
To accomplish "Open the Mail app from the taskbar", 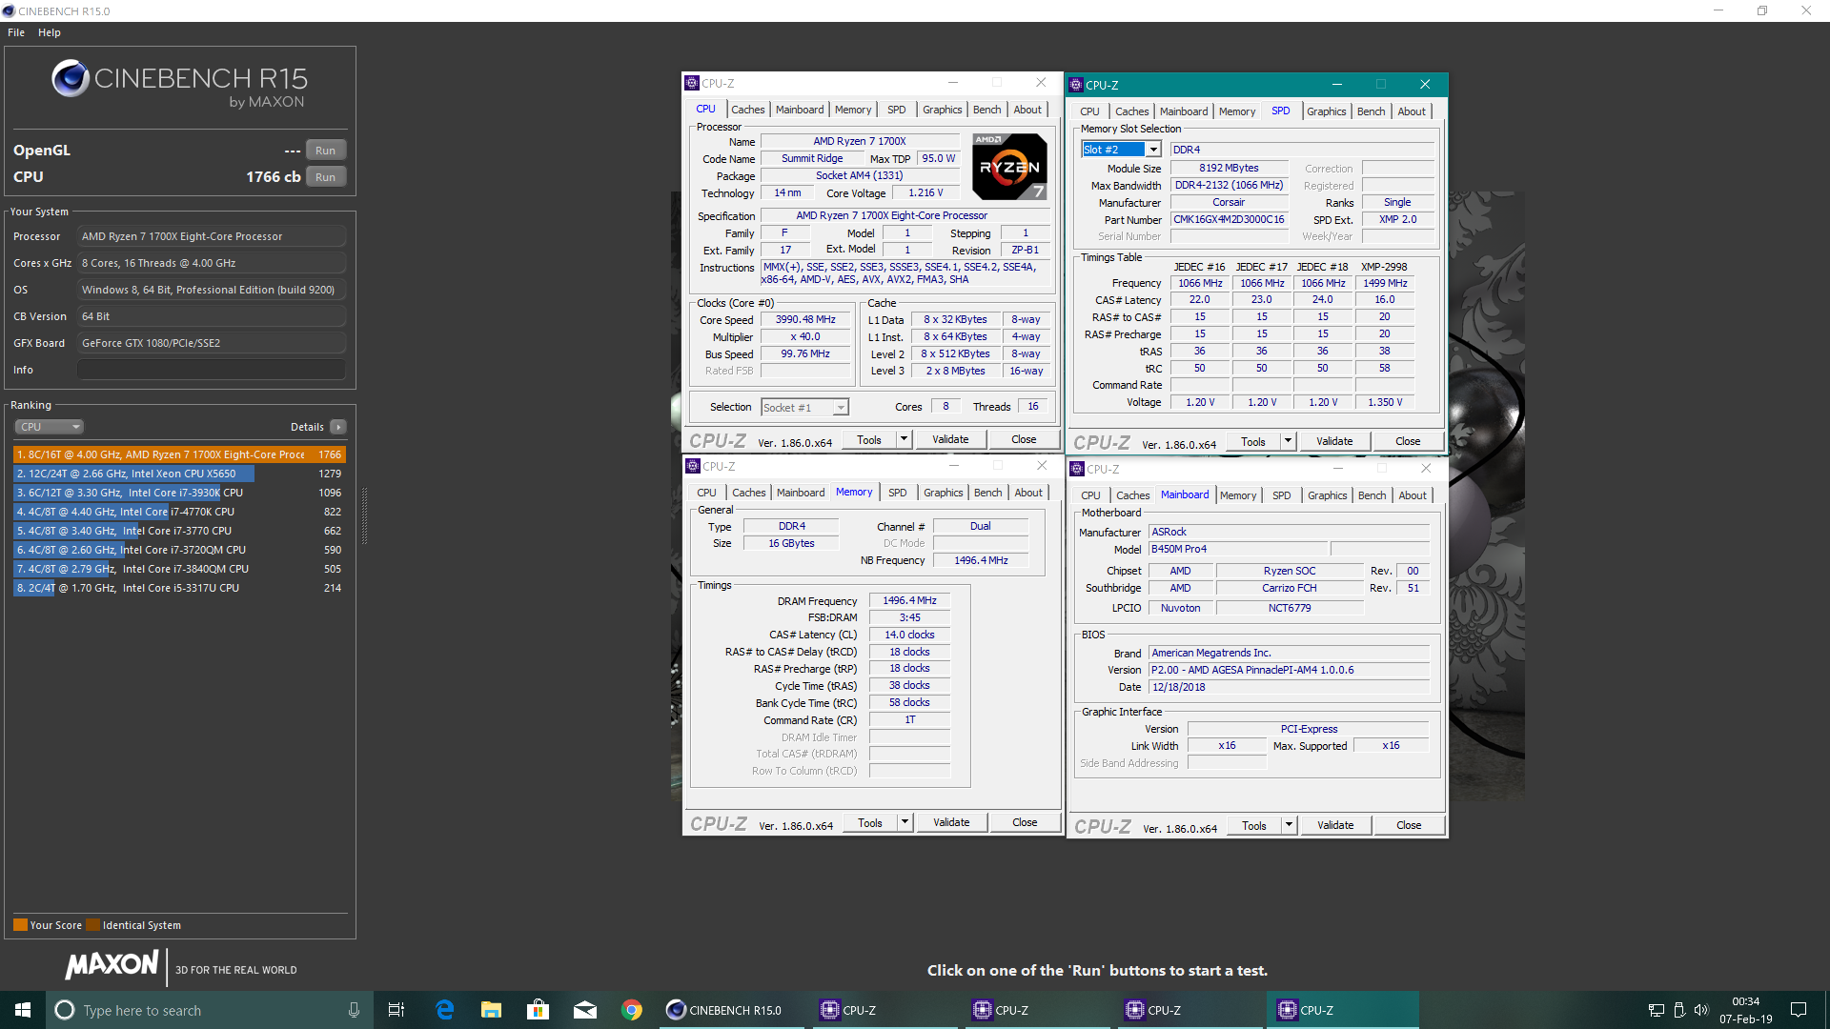I will [584, 1010].
